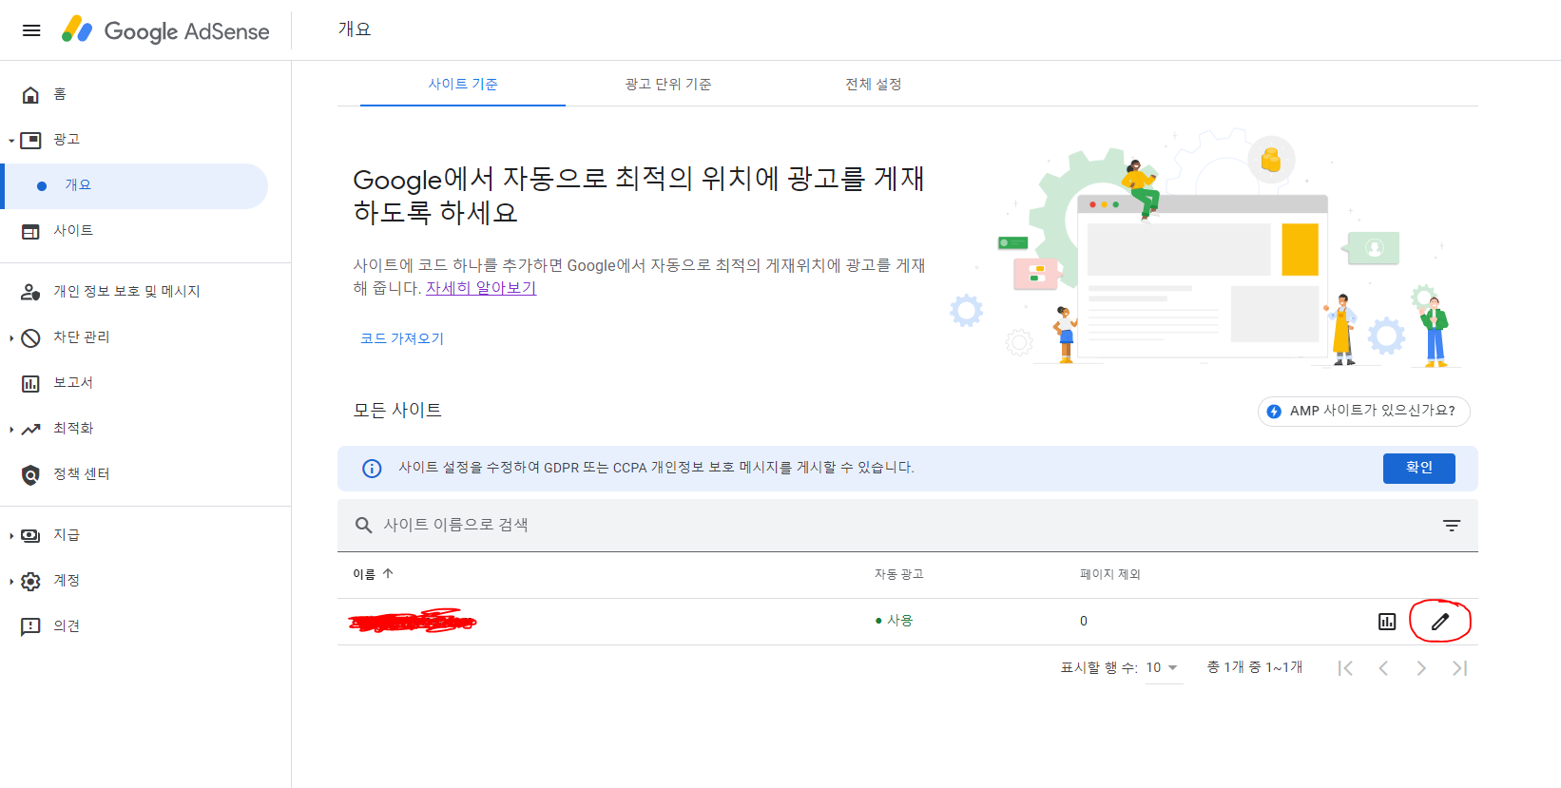1561x788 pixels.
Task: Open the 표시할 행 수 rows dropdown
Action: pyautogui.click(x=1163, y=667)
